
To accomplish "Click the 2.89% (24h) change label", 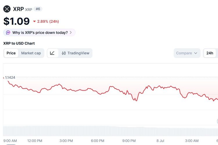I will point(48,21).
